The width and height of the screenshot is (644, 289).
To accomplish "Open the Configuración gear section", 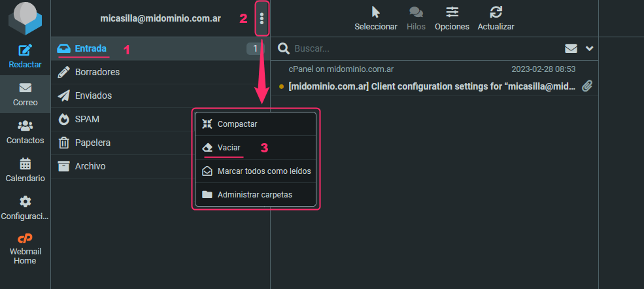I will point(25,208).
